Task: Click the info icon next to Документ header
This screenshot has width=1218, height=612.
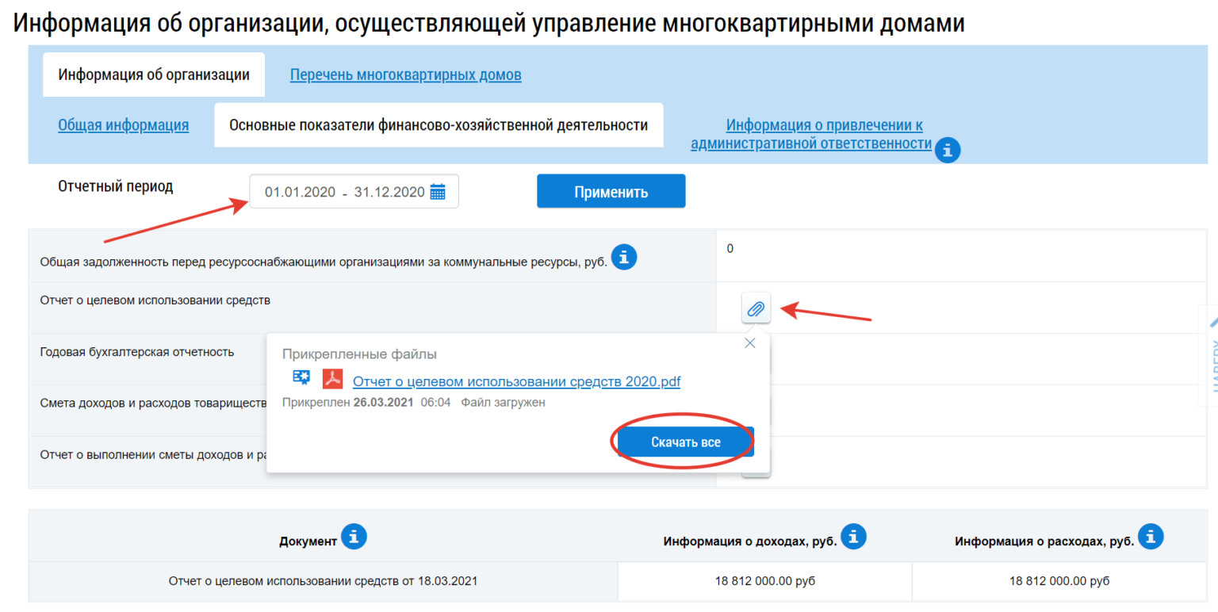Action: coord(354,536)
